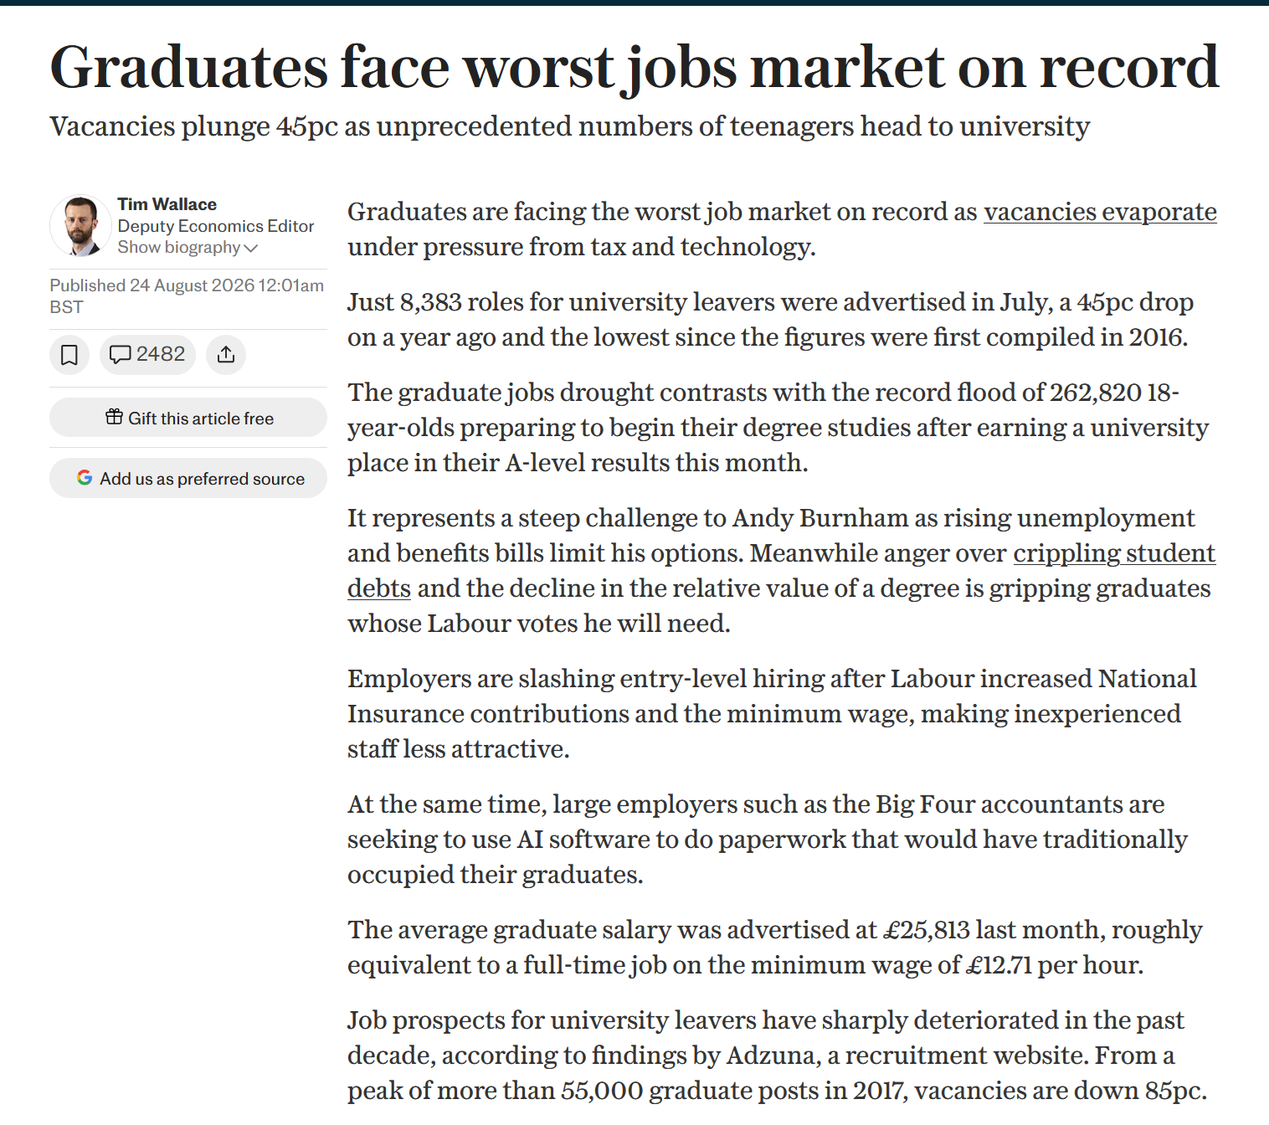Click the 2482 comments count
This screenshot has width=1269, height=1125.
coord(161,354)
